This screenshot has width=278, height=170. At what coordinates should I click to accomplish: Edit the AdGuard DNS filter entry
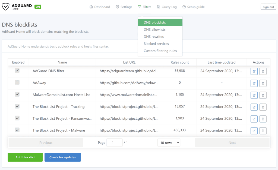pos(254,71)
